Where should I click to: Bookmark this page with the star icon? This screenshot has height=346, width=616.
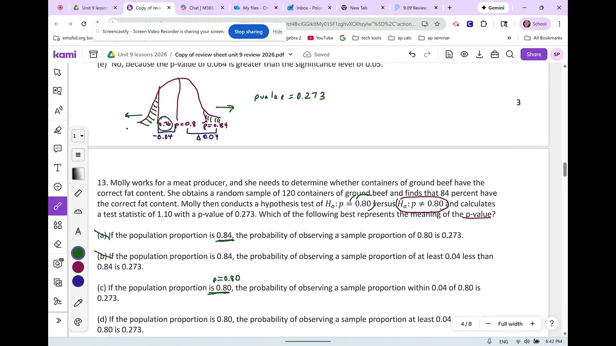[x=437, y=24]
